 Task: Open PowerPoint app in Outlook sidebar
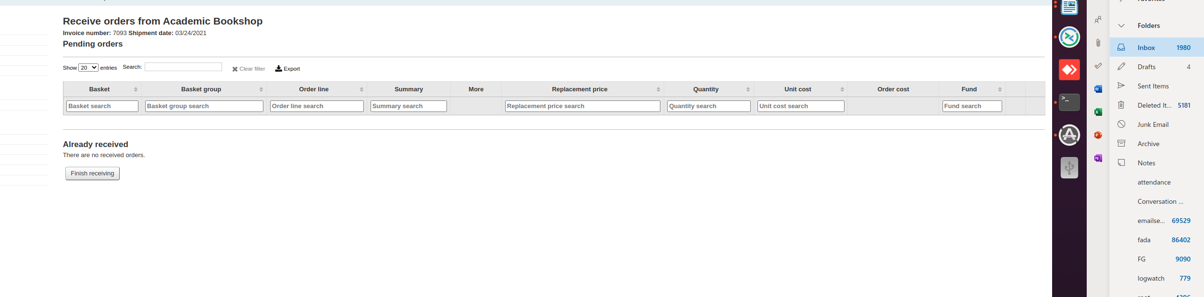point(1098,136)
